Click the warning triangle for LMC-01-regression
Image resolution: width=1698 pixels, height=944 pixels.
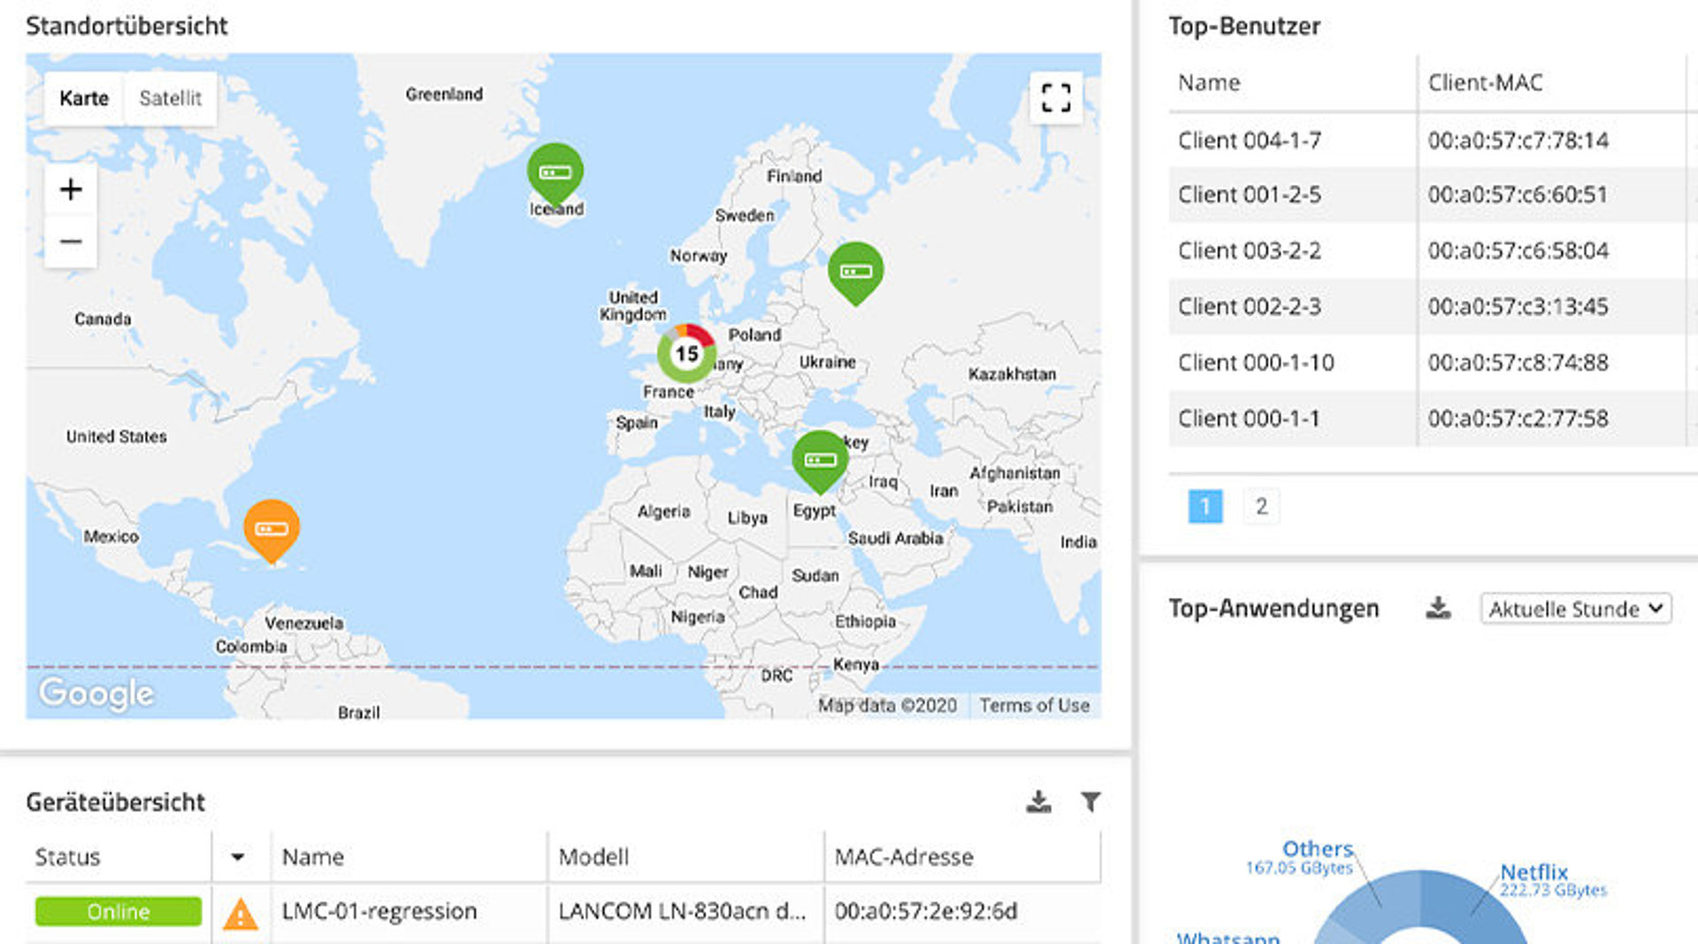pos(241,914)
